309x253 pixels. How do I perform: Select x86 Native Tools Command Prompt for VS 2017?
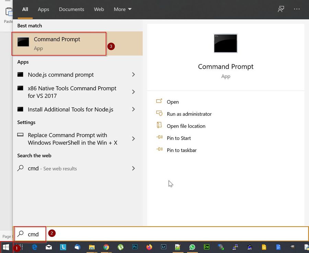(x=72, y=92)
